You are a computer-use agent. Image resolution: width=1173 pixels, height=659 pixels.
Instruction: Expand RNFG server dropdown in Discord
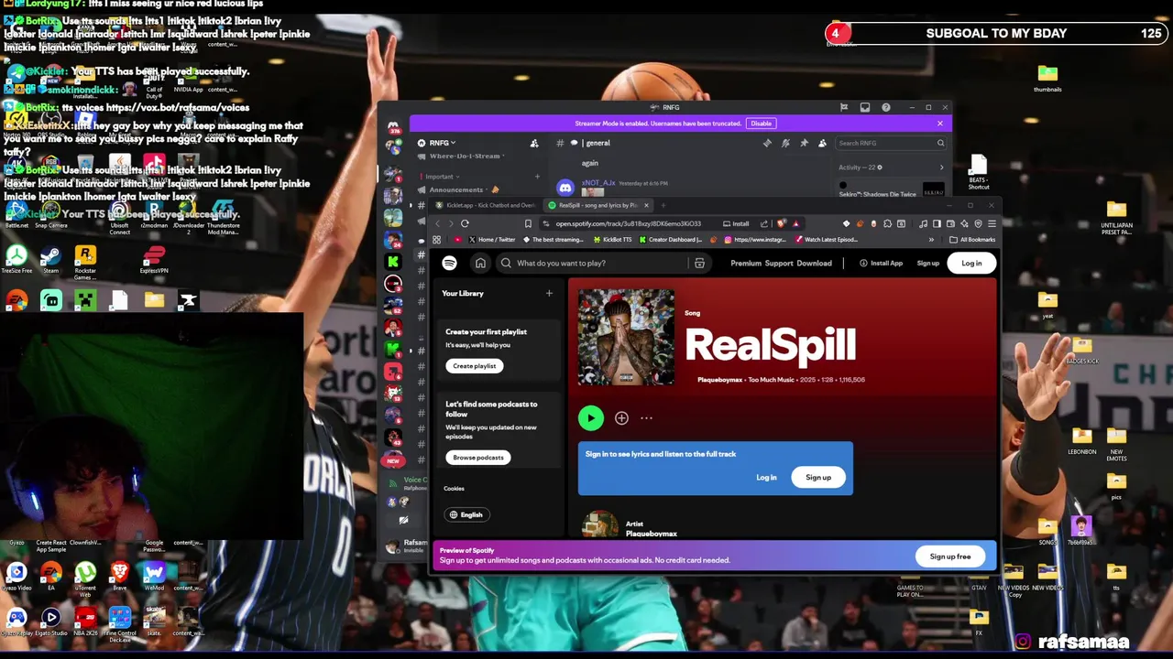click(442, 144)
